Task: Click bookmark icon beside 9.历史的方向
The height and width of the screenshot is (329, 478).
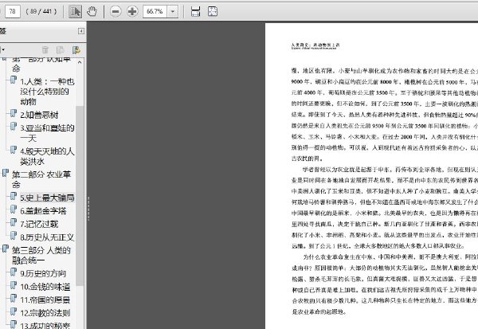Action: coord(14,272)
